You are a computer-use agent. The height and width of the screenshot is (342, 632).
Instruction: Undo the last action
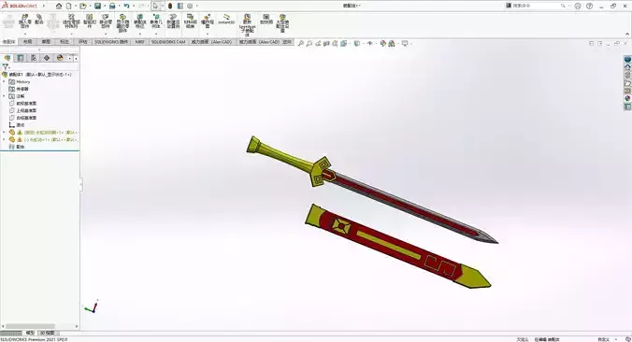(126, 6)
